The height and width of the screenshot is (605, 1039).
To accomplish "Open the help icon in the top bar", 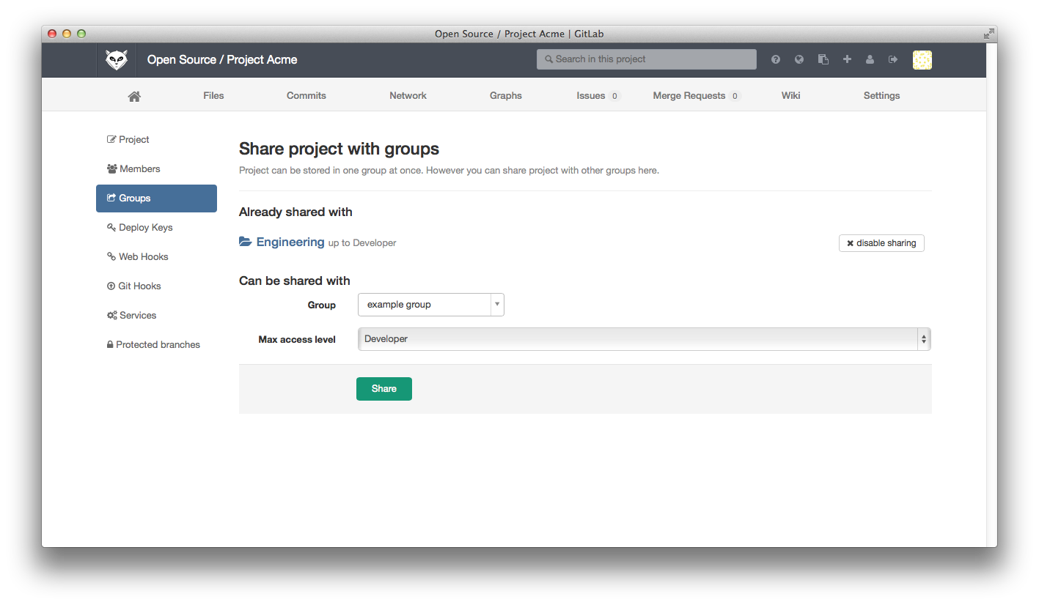I will pos(775,59).
